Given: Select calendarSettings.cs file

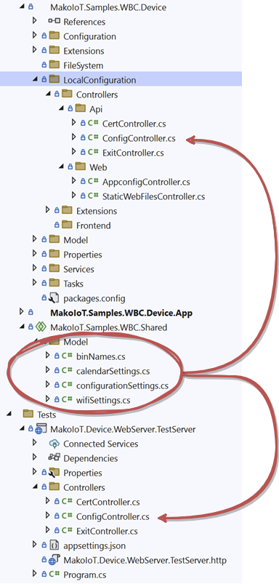Looking at the screenshot, I should click(x=113, y=371).
